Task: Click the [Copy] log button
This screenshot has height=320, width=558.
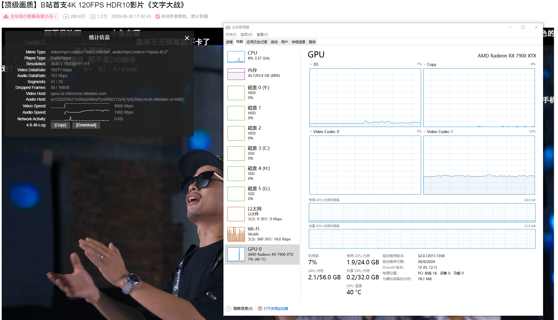Action: (x=60, y=125)
